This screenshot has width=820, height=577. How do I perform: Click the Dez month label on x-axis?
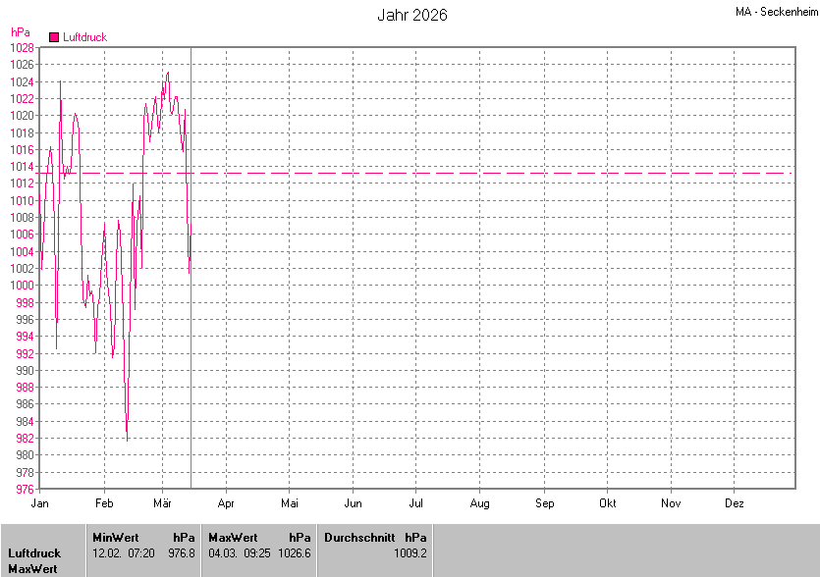[x=734, y=503]
